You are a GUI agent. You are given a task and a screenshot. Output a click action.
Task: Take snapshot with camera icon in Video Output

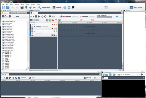coord(119,75)
